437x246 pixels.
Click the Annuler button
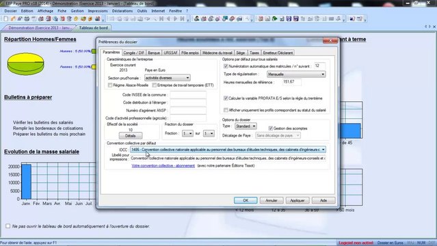point(272,200)
